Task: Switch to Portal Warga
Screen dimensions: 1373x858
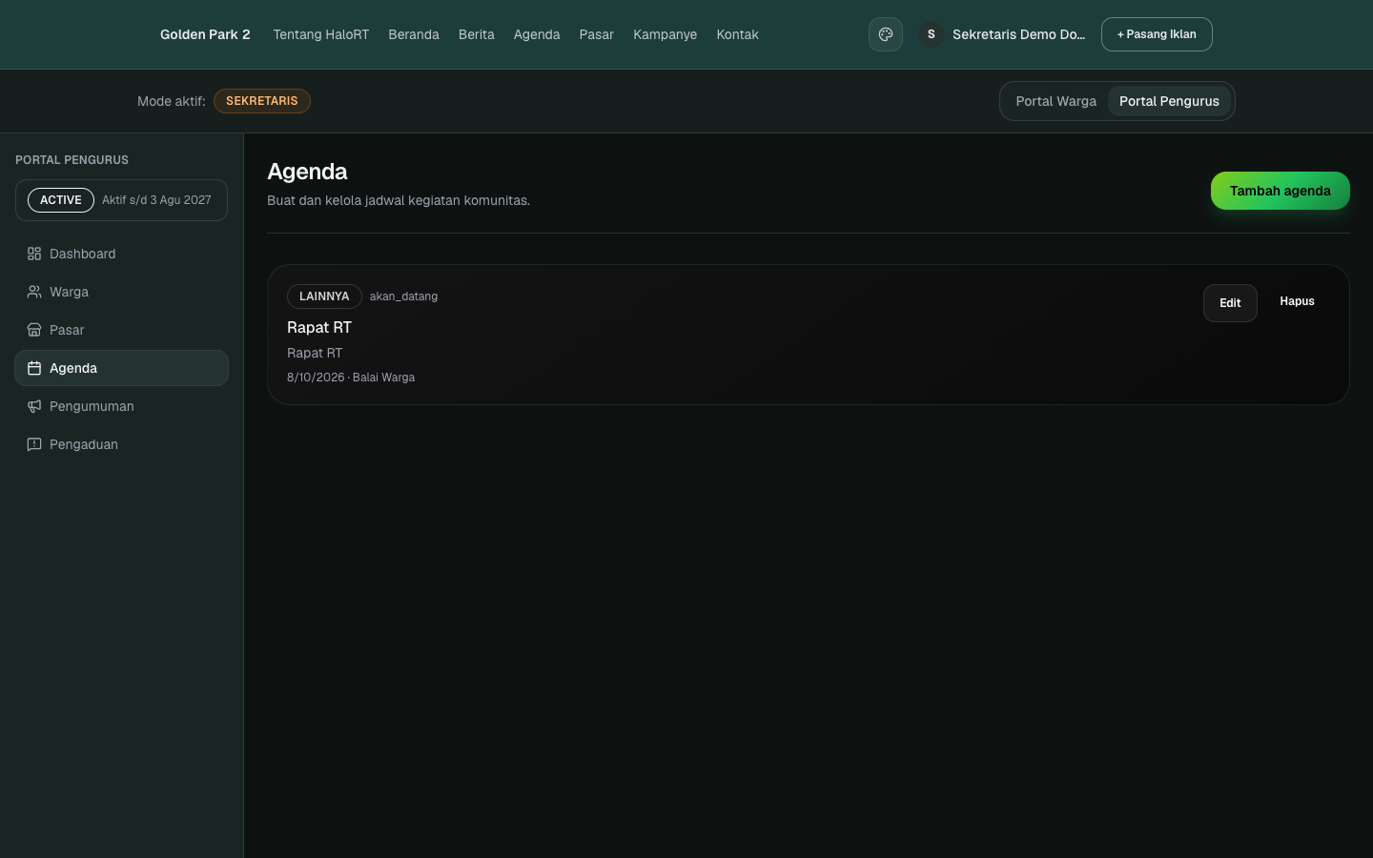Action: tap(1055, 101)
